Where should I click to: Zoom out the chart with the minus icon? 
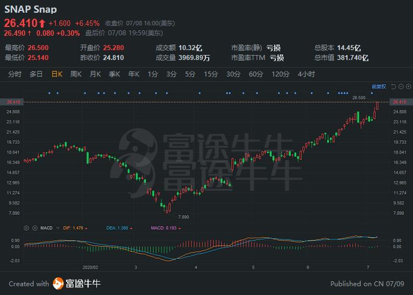pos(401,86)
